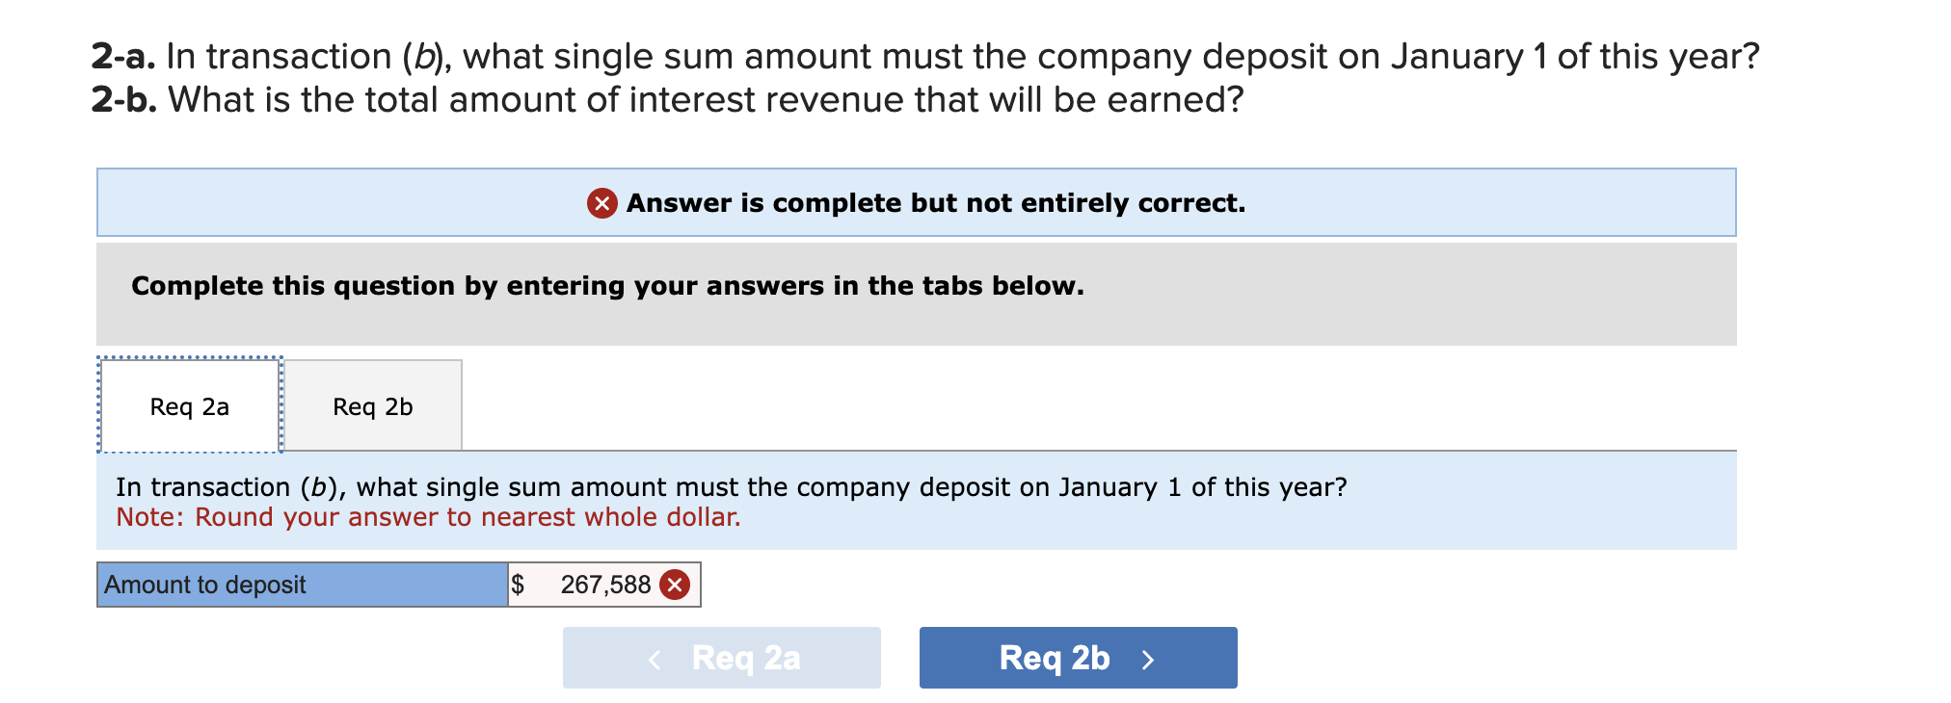The image size is (1951, 703).
Task: Click the note about rounding to nearest whole dollar
Action: pyautogui.click(x=428, y=517)
